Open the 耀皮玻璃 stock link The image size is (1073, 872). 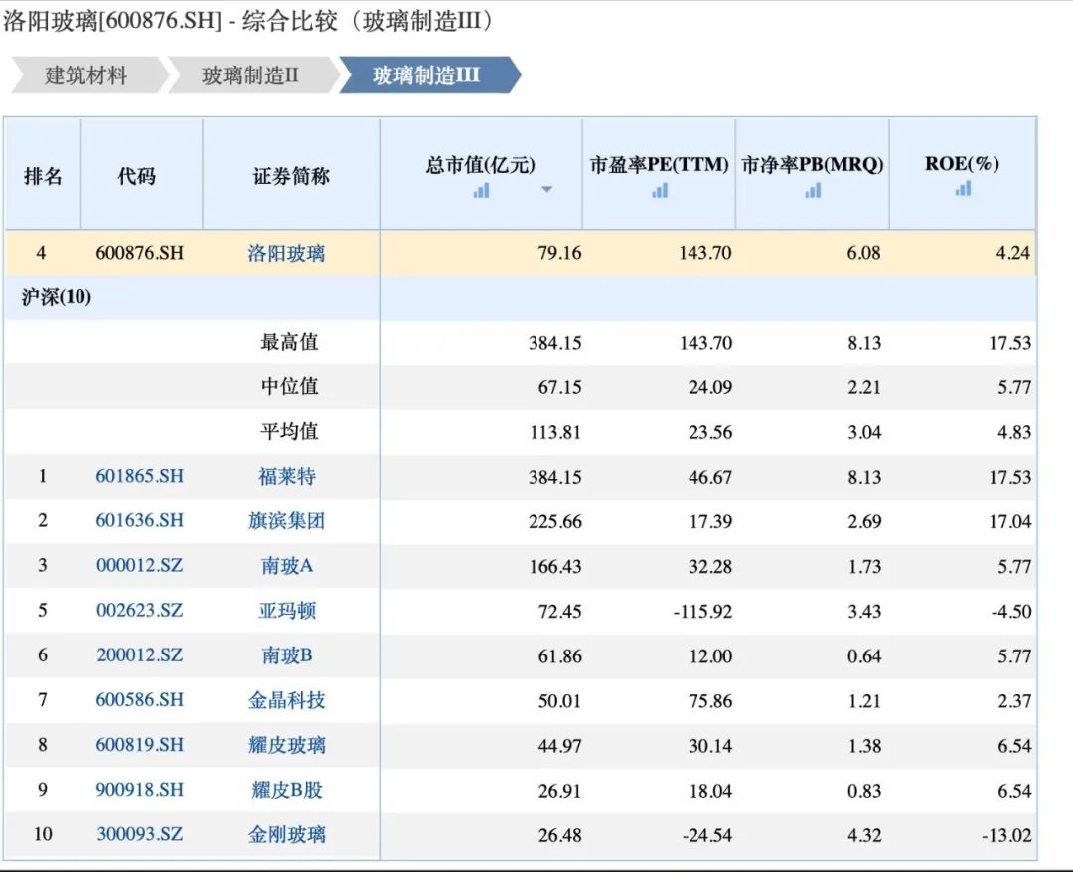coord(287,745)
